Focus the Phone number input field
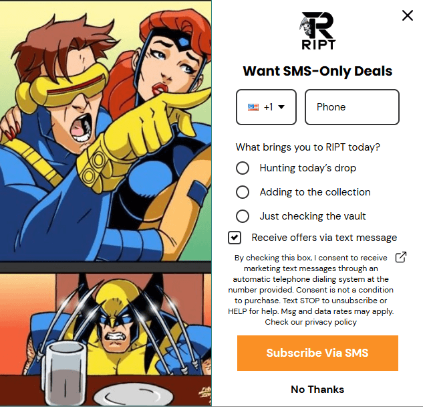 tap(352, 107)
